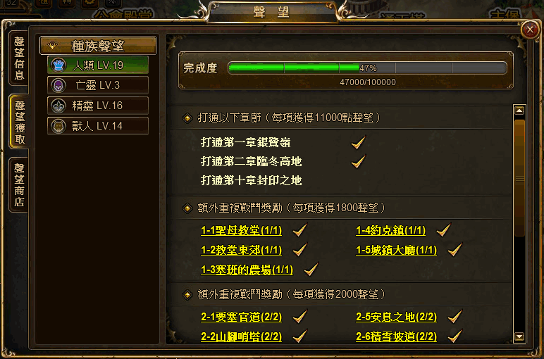Select the Elf fleur-de-lis icon
544x359 pixels.
[58, 106]
